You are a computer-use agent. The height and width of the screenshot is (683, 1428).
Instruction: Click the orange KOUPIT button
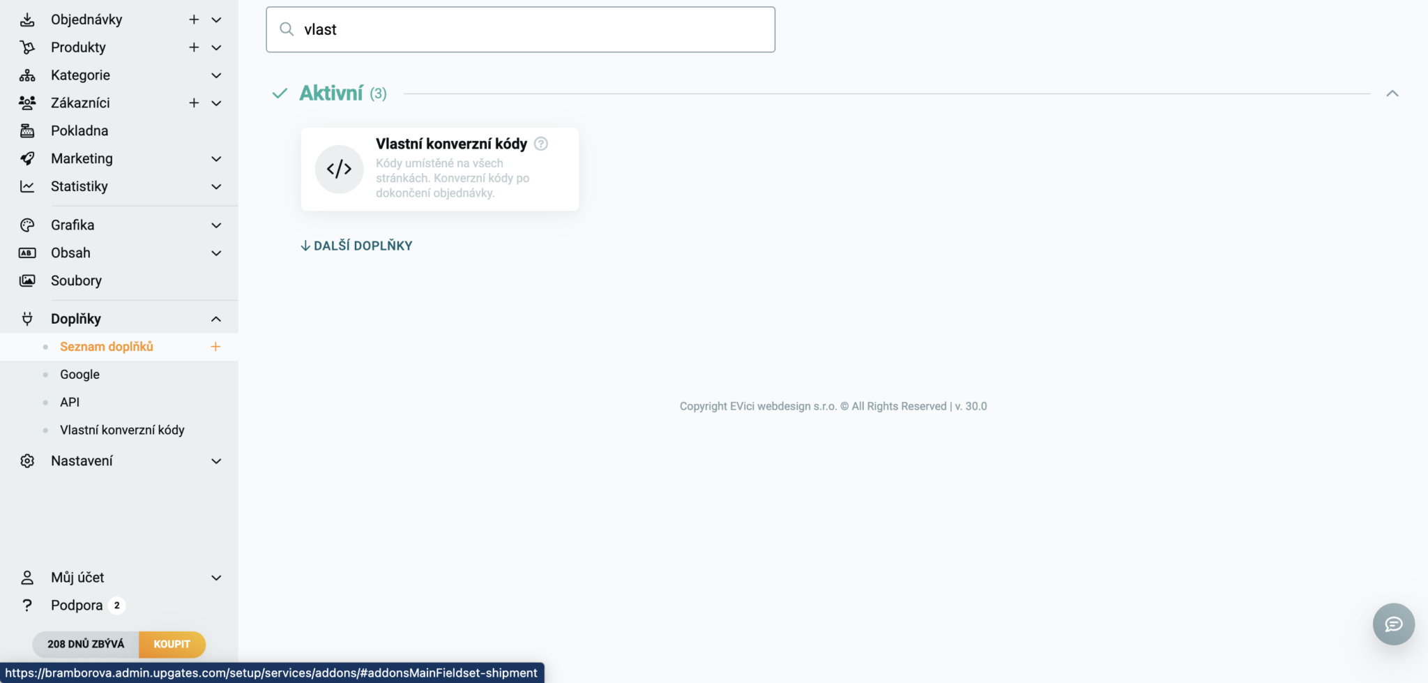coord(172,645)
